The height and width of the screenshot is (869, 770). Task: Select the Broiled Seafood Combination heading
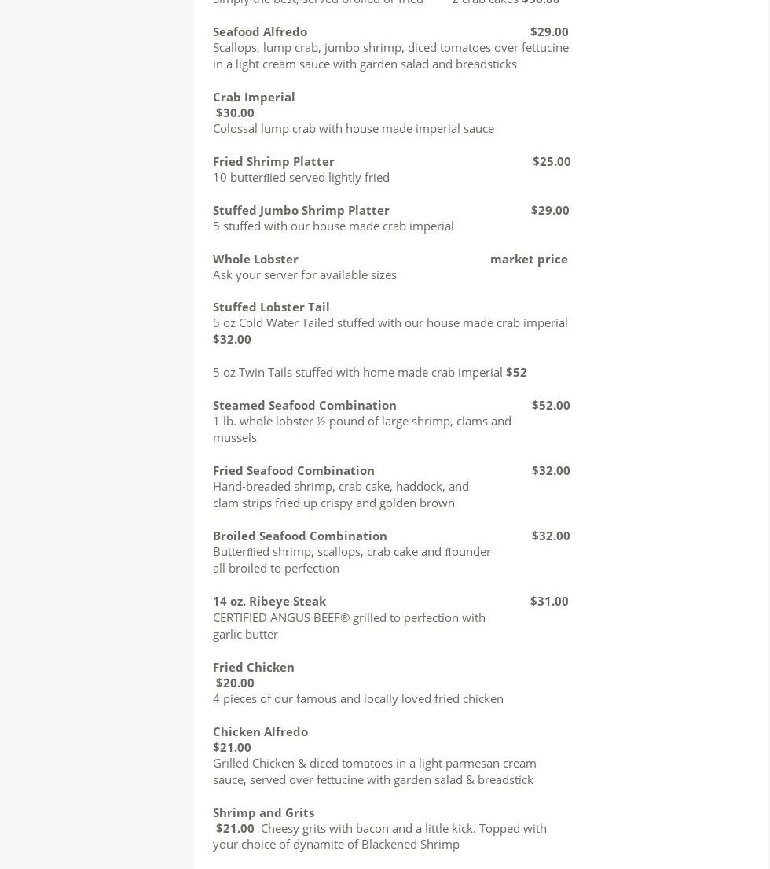[x=300, y=536]
